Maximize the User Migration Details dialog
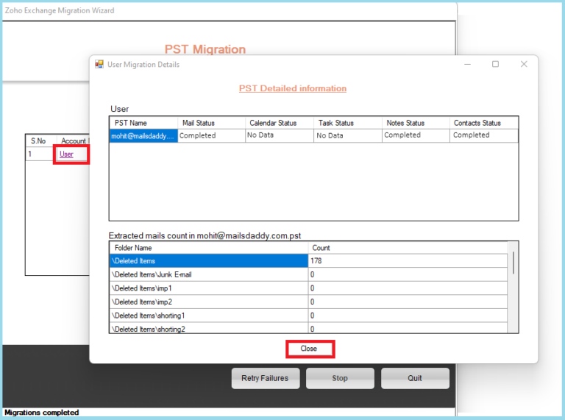 click(x=495, y=64)
